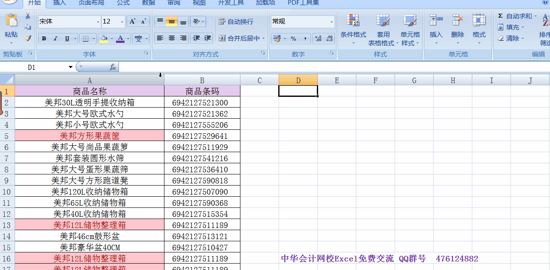
Task: Decrease decimal places
Action: point(329,39)
